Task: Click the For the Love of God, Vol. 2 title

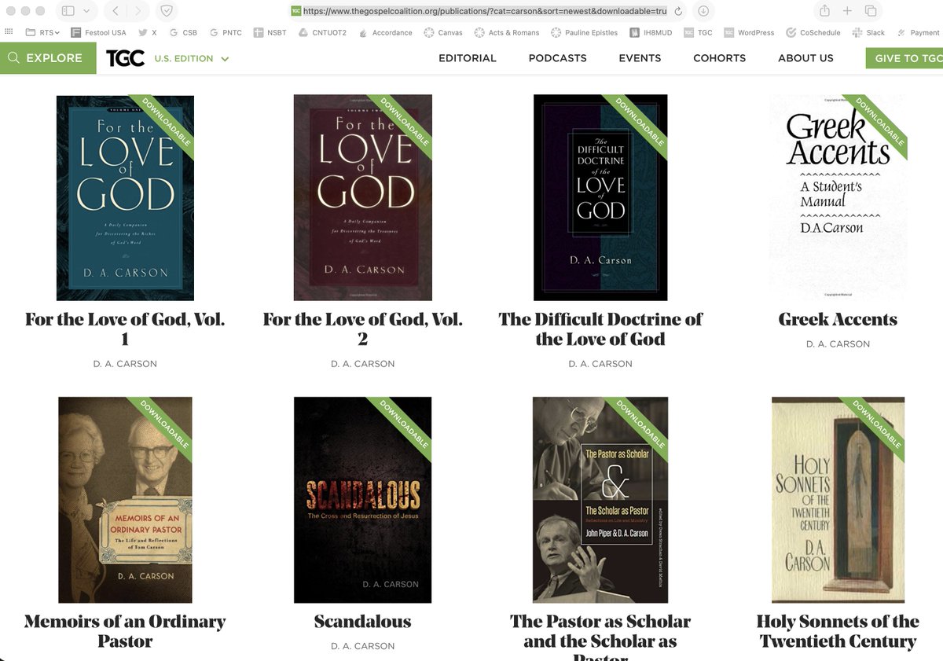Action: tap(362, 329)
